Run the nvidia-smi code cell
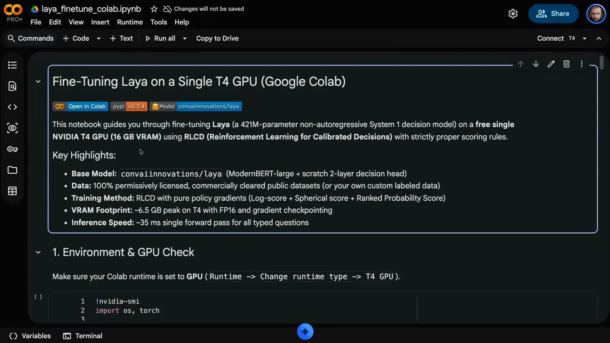The width and height of the screenshot is (610, 343). (38, 297)
